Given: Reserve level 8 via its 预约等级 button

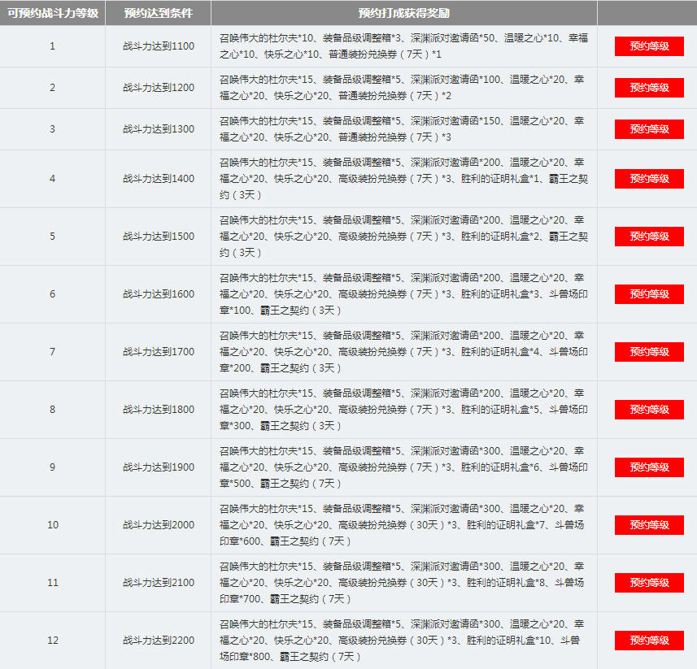Looking at the screenshot, I should point(648,409).
